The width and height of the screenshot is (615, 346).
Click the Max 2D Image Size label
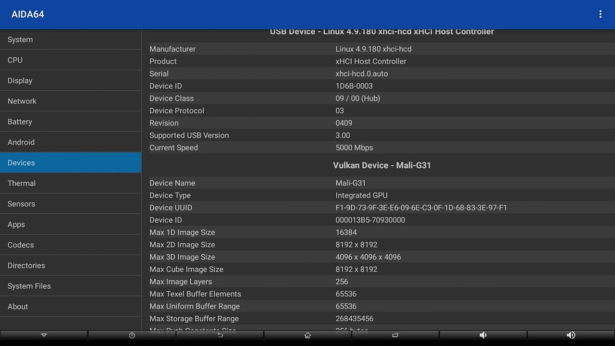[x=182, y=245]
